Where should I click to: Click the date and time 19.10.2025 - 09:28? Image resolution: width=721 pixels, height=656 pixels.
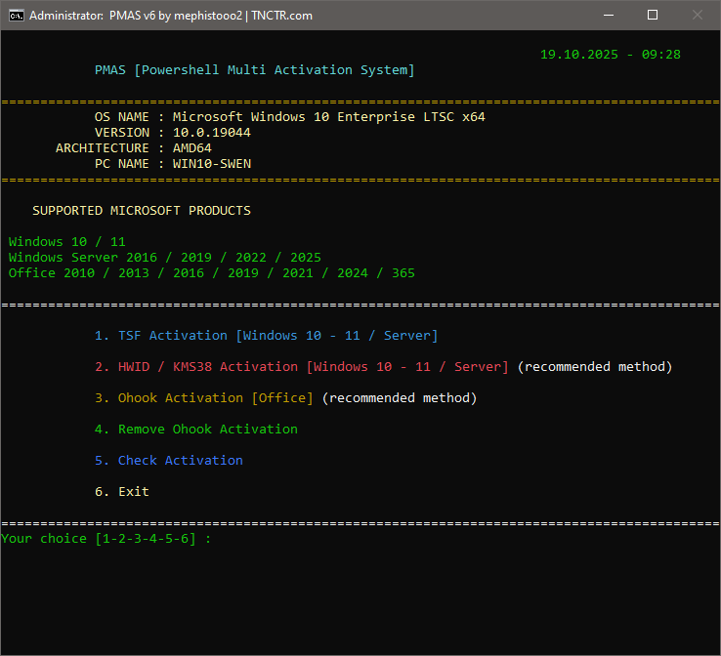click(610, 54)
